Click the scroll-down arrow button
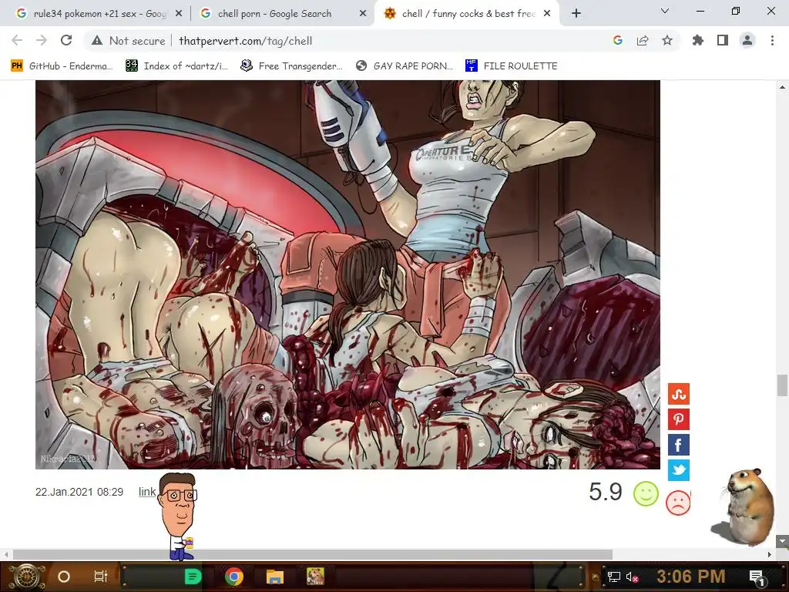The width and height of the screenshot is (789, 592). (x=782, y=542)
